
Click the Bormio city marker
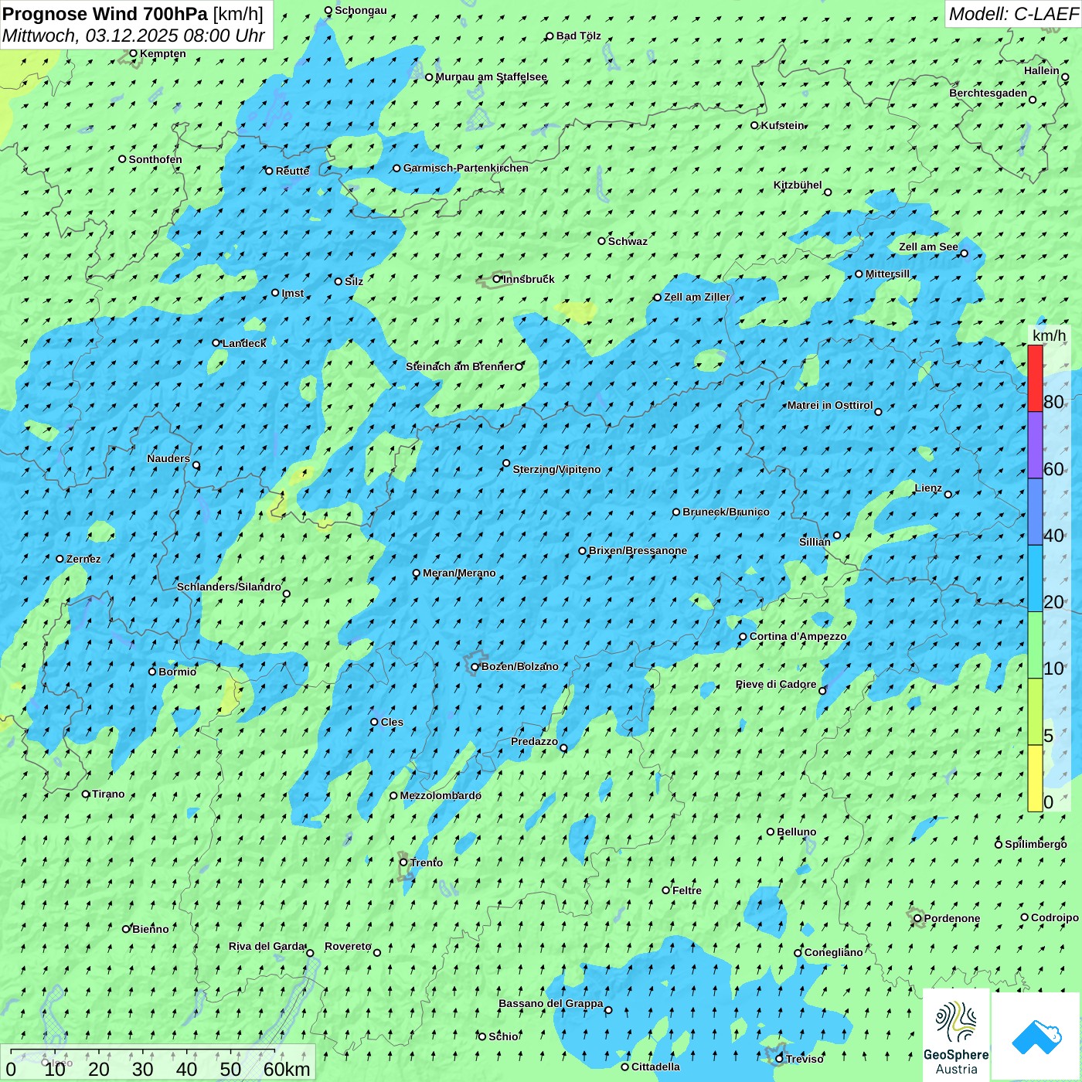coord(152,672)
